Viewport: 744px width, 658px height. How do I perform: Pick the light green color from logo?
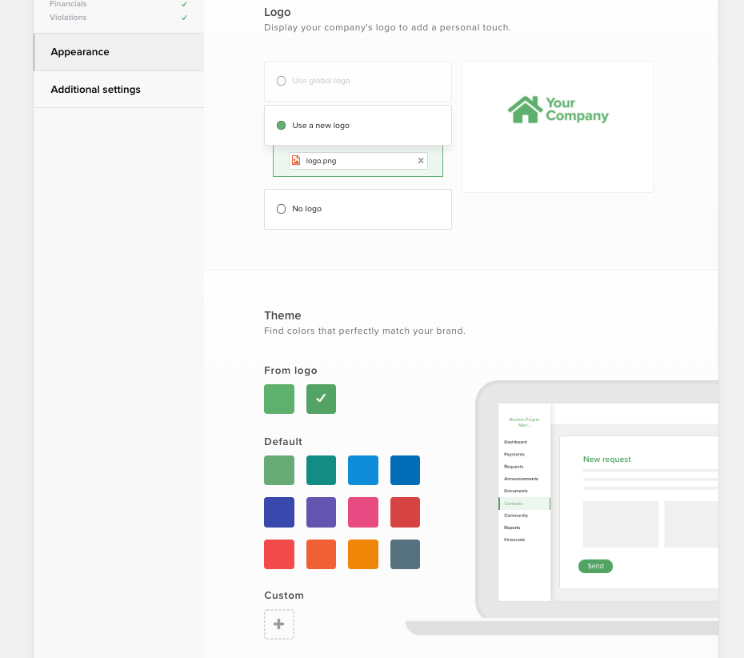coord(279,399)
